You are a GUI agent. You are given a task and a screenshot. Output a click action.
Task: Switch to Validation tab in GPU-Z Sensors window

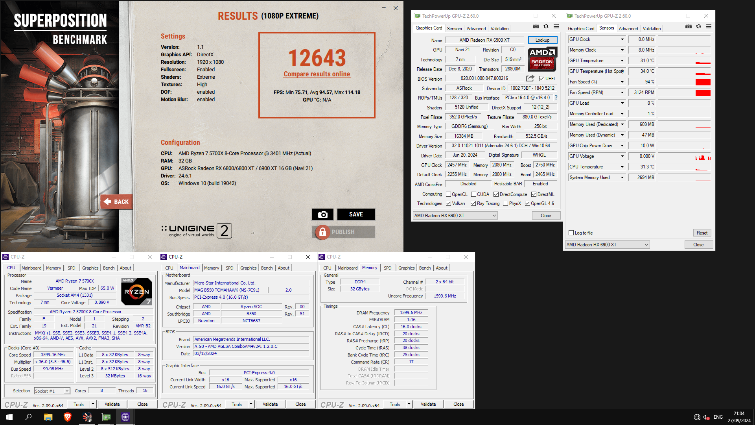point(652,29)
